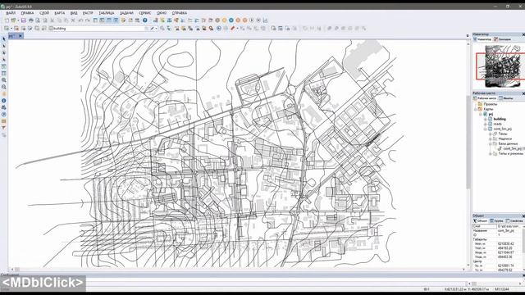The width and height of the screenshot is (525, 295).
Task: Expand the building layer node
Action: coord(485,119)
